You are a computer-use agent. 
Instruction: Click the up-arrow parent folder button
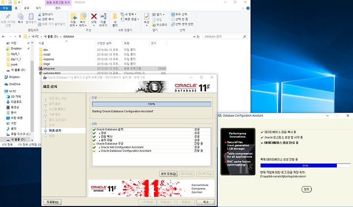pos(20,36)
